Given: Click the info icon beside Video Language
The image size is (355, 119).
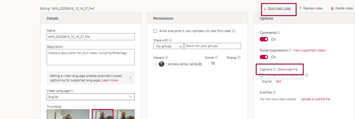Looking at the screenshot, I should click(72, 91).
